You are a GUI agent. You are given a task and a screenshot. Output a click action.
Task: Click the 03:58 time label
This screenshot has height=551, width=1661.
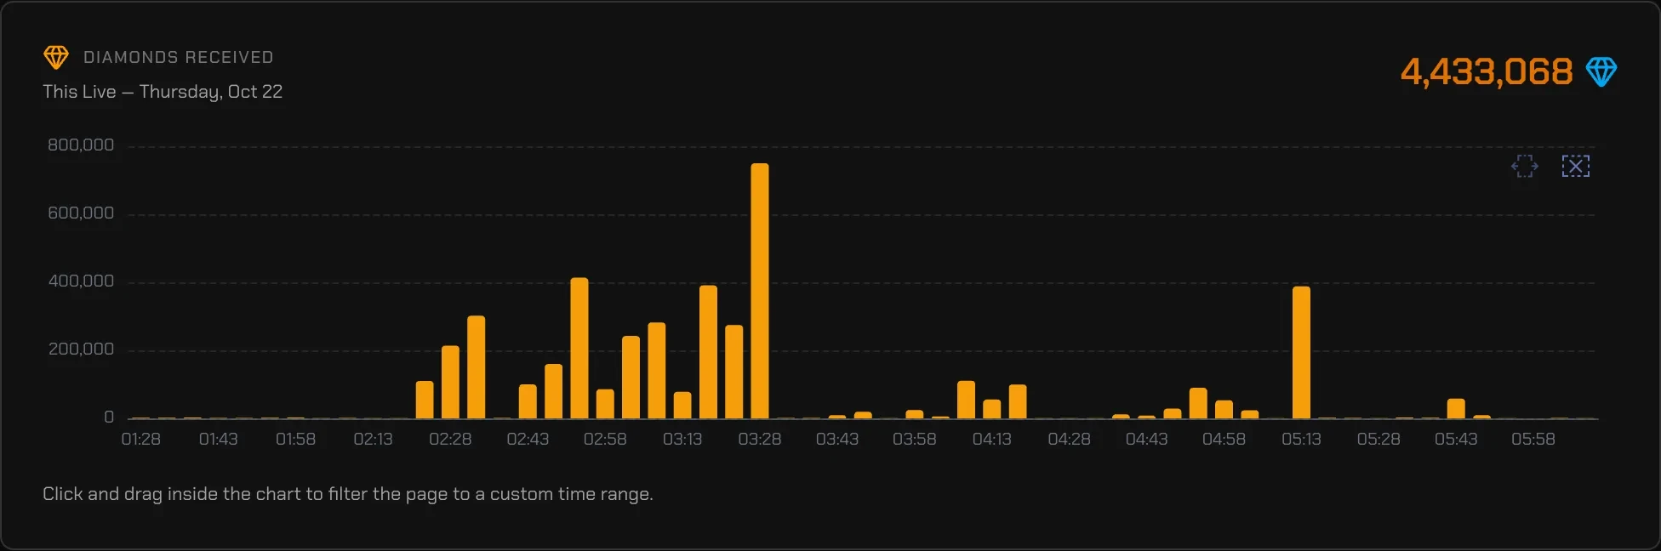point(915,439)
